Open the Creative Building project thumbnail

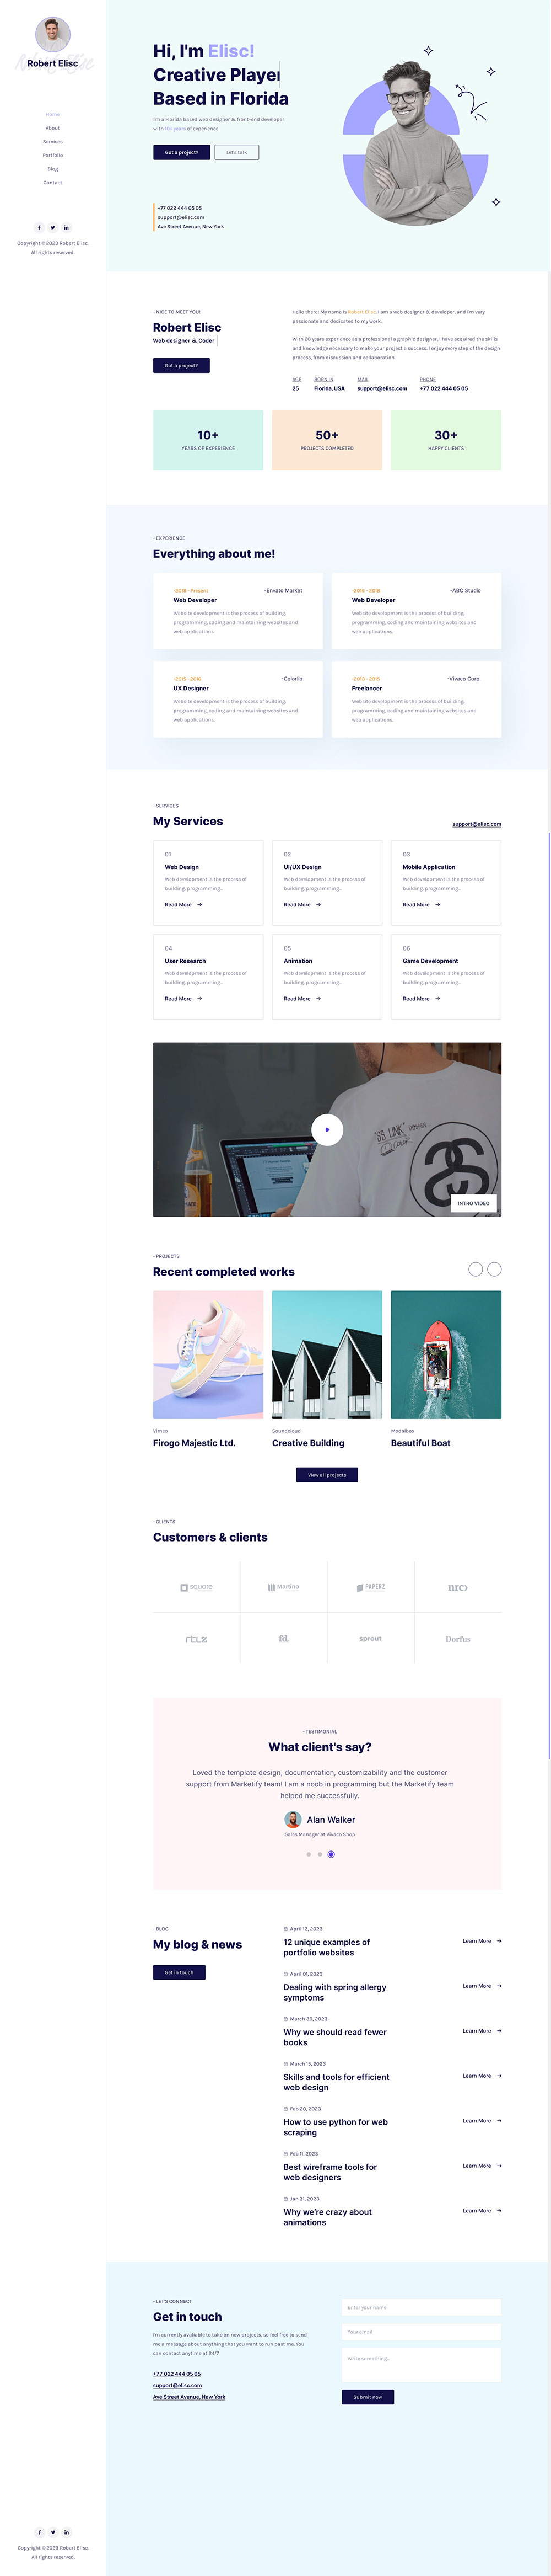click(327, 1355)
